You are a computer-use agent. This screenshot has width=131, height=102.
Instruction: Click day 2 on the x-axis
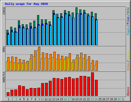coord(12,99)
